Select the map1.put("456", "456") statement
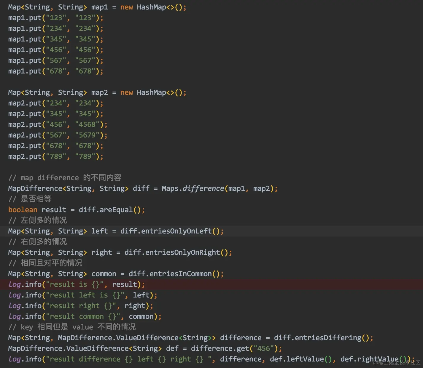Screen dimensions: 423x368 pyautogui.click(x=55, y=50)
